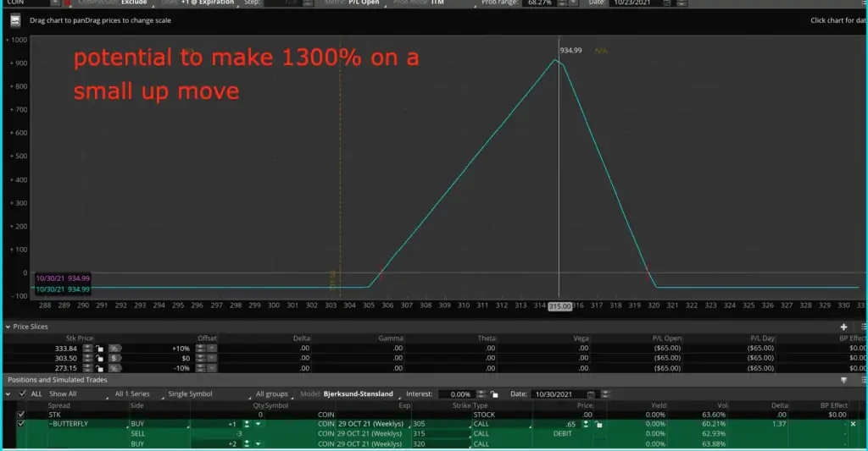Adjust the butterfly .65 price stepper
868x451 pixels.
point(586,425)
